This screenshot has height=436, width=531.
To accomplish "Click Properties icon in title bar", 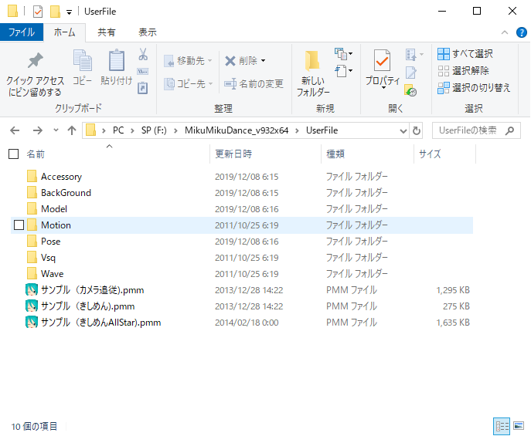I will pos(38,12).
